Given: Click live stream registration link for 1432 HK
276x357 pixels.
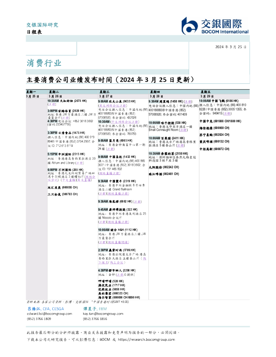Looking at the screenshot, I should coord(110,173).
